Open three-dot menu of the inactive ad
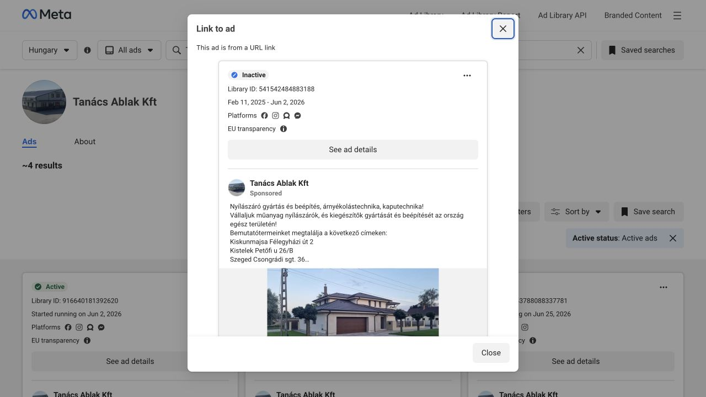The image size is (706, 397). coord(467,76)
